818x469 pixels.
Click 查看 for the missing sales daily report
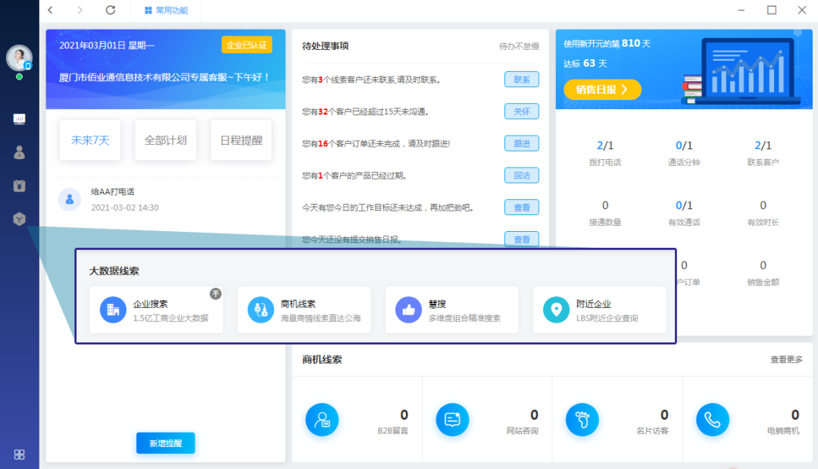click(x=522, y=239)
